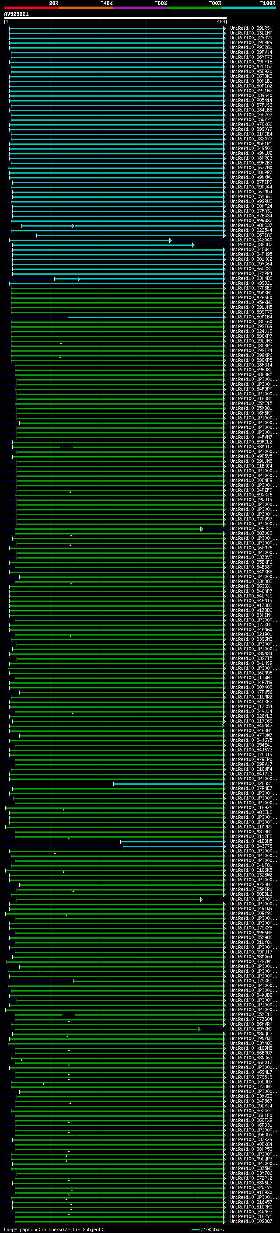Viewport: 280px width, 1233px height.
Task: Click label UniRef100_B1H385
Action: [251, 399]
